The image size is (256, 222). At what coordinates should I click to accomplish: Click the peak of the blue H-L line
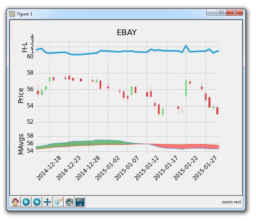(x=186, y=46)
